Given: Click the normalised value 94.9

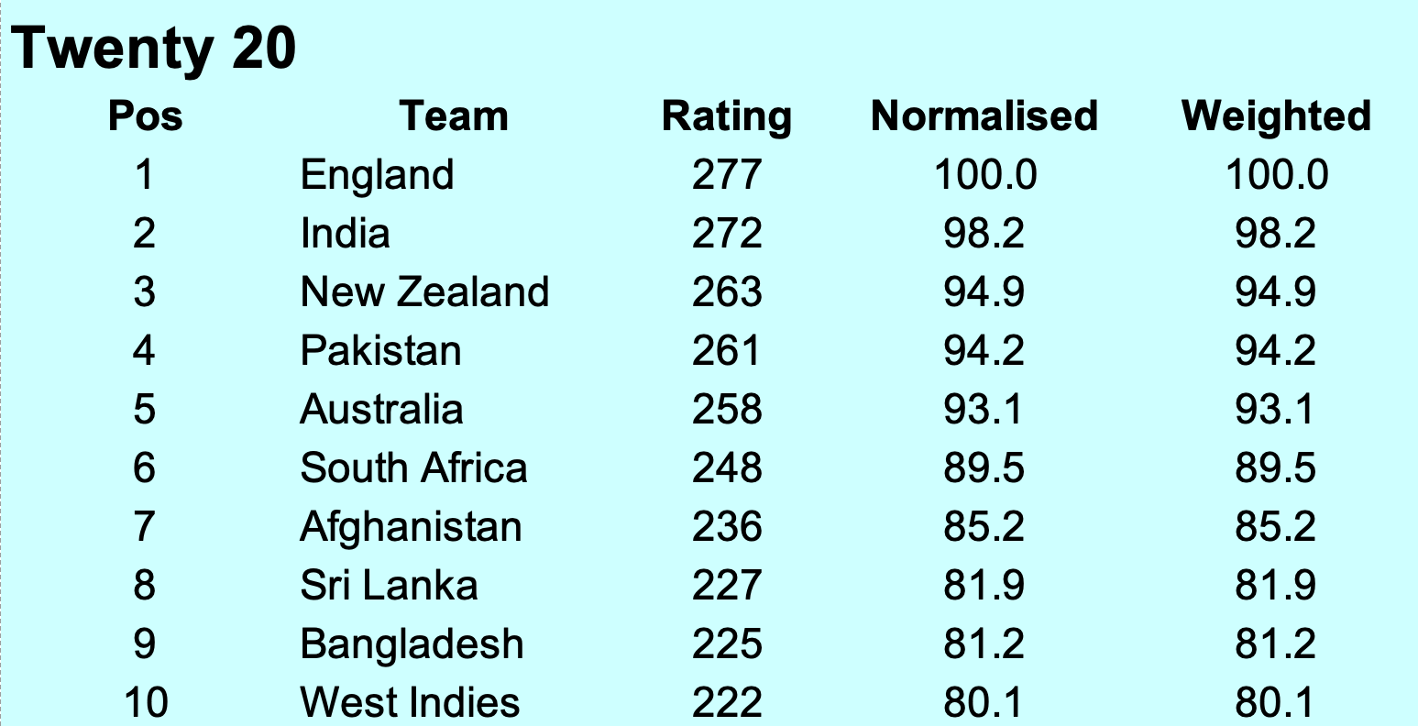Looking at the screenshot, I should point(984,291).
